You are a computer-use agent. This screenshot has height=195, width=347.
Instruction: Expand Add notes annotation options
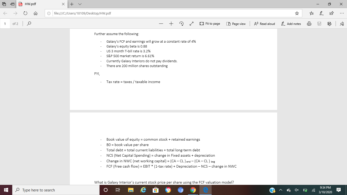(291, 23)
